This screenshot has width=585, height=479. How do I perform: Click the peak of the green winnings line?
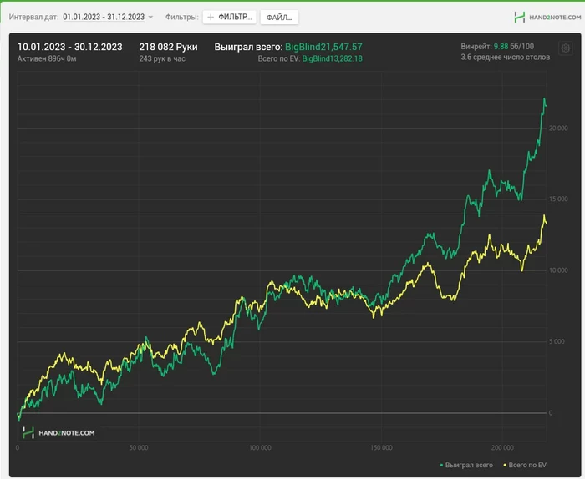pos(544,99)
